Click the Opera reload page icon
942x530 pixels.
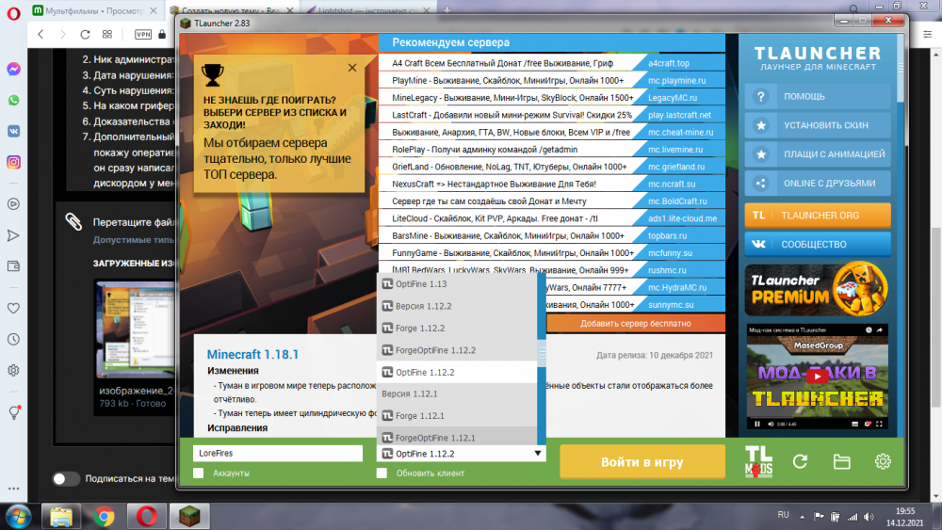85,34
